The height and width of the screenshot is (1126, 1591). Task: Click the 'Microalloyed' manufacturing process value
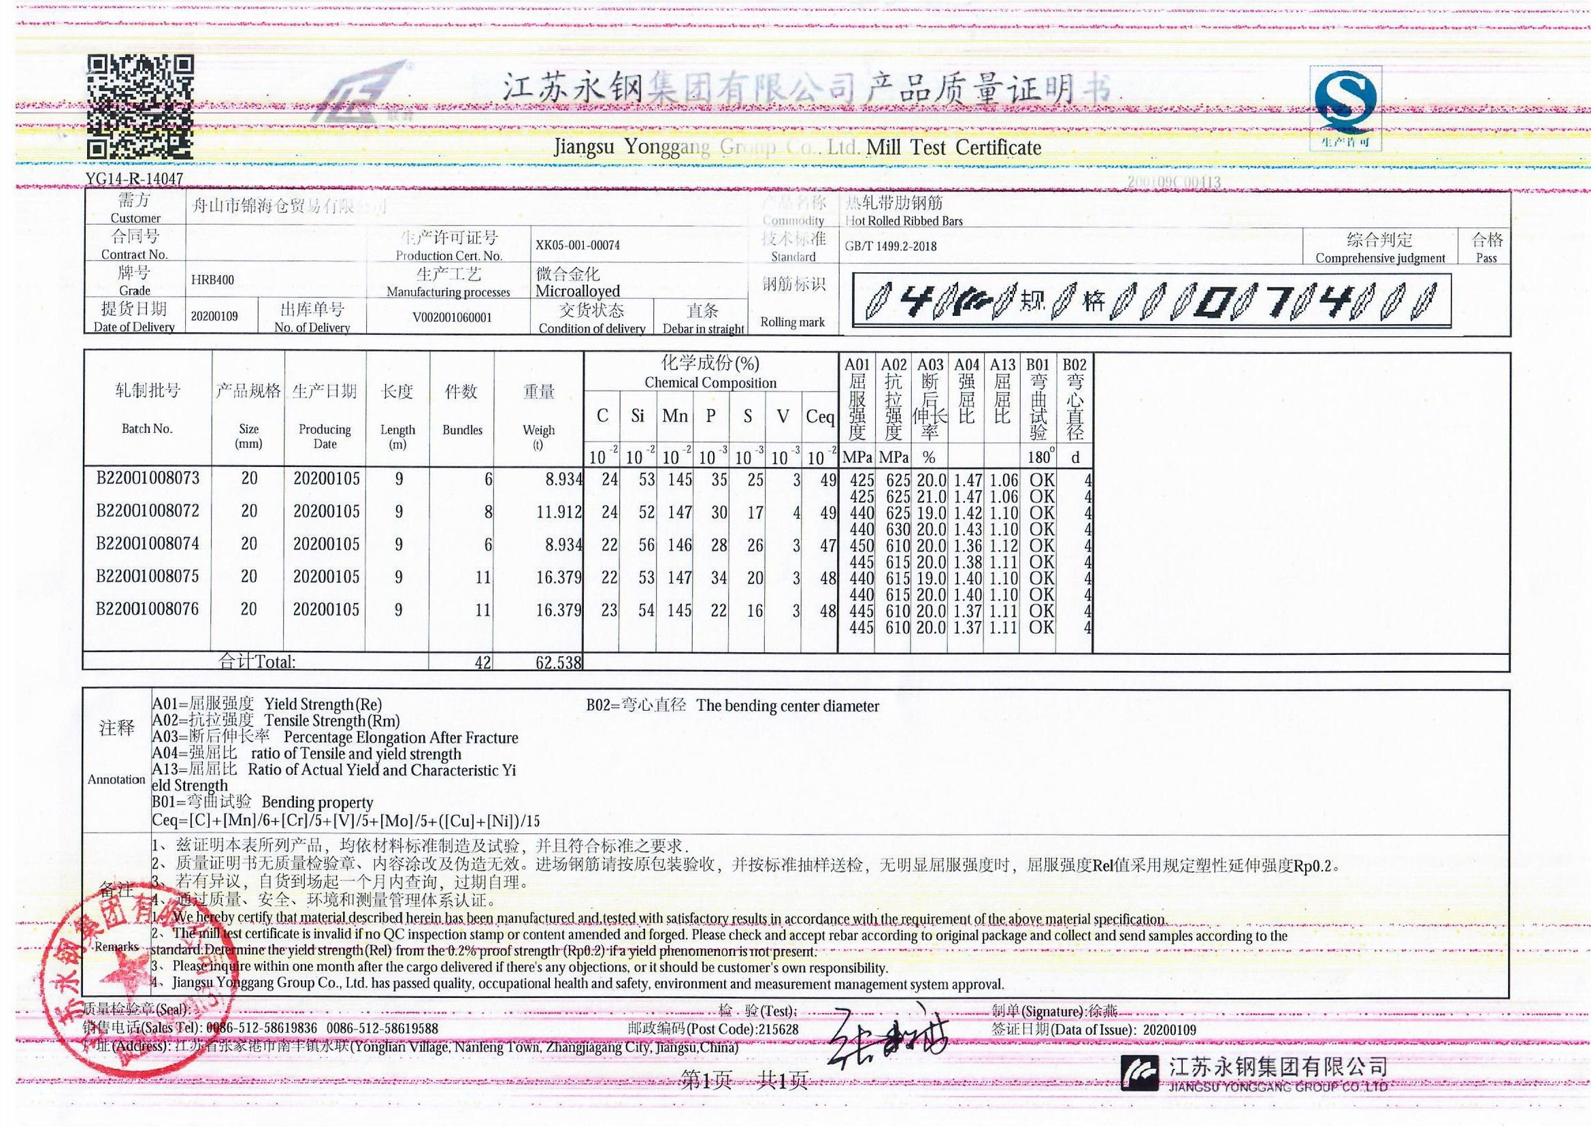tap(577, 291)
